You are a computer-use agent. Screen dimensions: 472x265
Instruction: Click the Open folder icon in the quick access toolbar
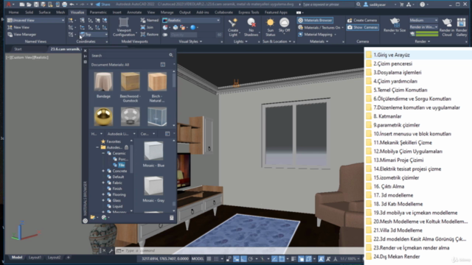[x=29, y=4]
